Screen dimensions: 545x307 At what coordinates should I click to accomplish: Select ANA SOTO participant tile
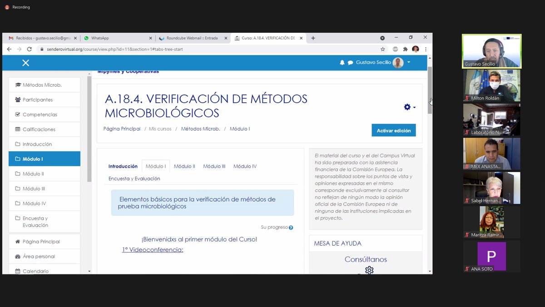(x=491, y=256)
